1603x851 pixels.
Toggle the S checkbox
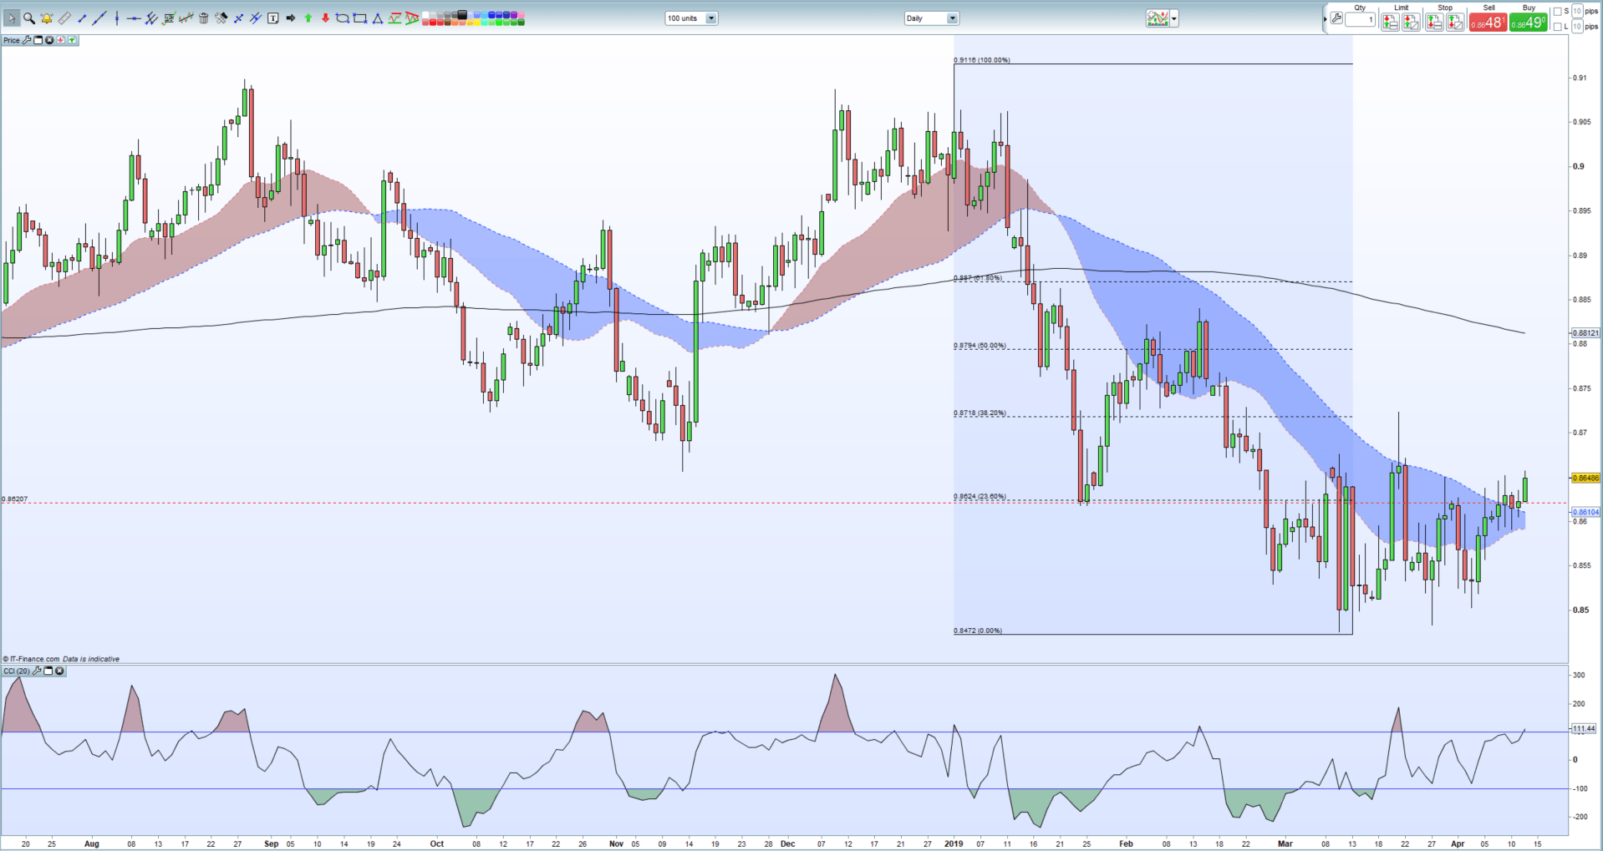click(x=1557, y=11)
